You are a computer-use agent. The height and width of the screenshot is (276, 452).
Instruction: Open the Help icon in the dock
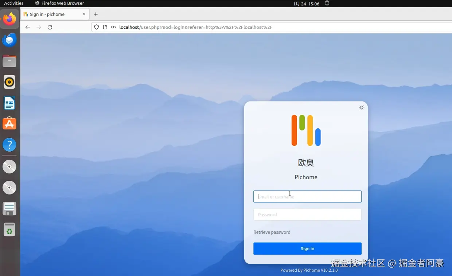click(9, 145)
